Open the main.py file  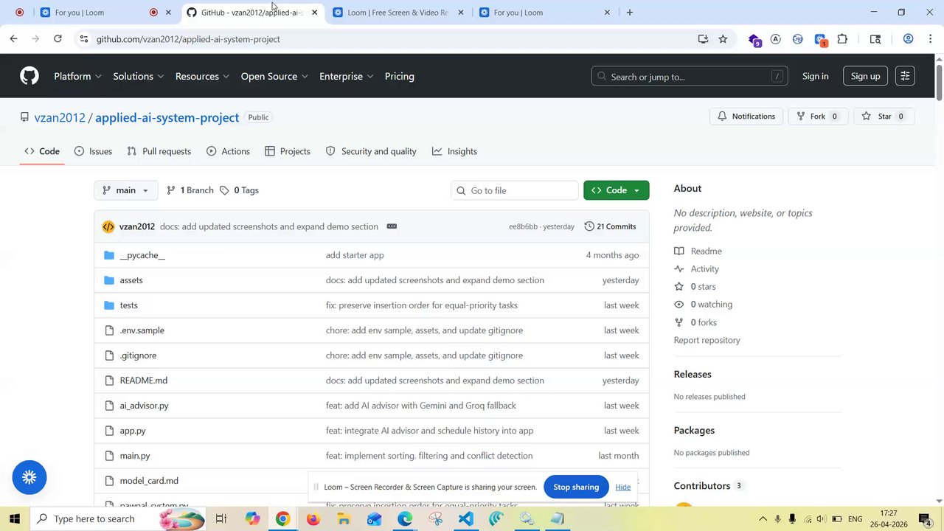click(x=135, y=456)
